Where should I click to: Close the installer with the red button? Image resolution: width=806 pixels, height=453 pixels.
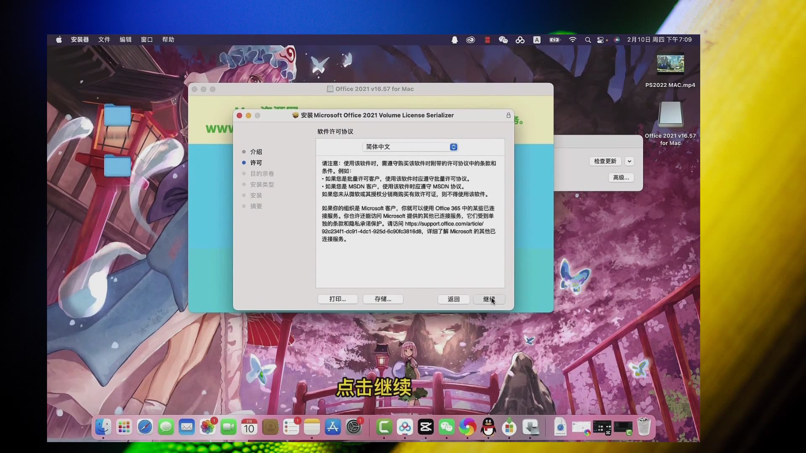[x=239, y=115]
